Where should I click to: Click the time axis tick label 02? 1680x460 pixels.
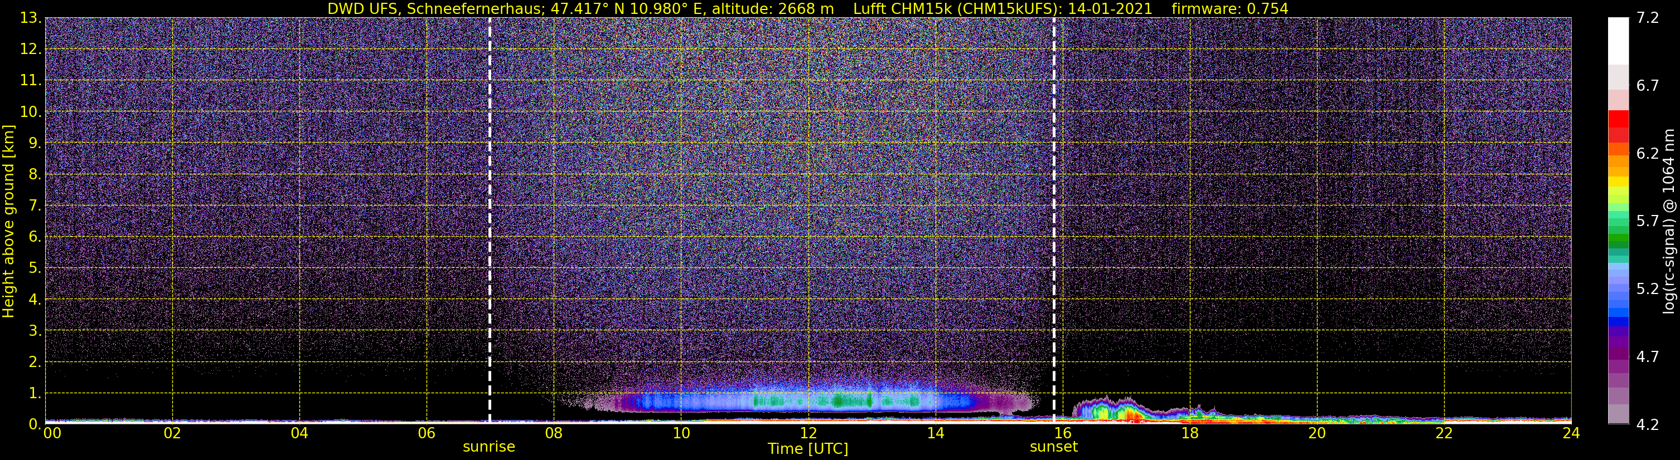point(172,434)
